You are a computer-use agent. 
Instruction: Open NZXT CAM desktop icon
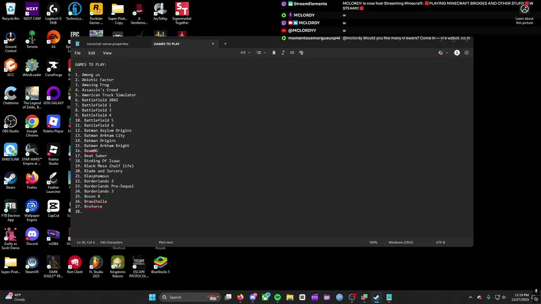point(32,12)
